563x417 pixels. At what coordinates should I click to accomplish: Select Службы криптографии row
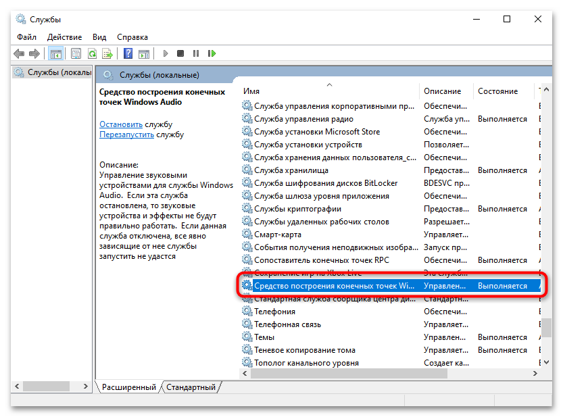(x=391, y=209)
